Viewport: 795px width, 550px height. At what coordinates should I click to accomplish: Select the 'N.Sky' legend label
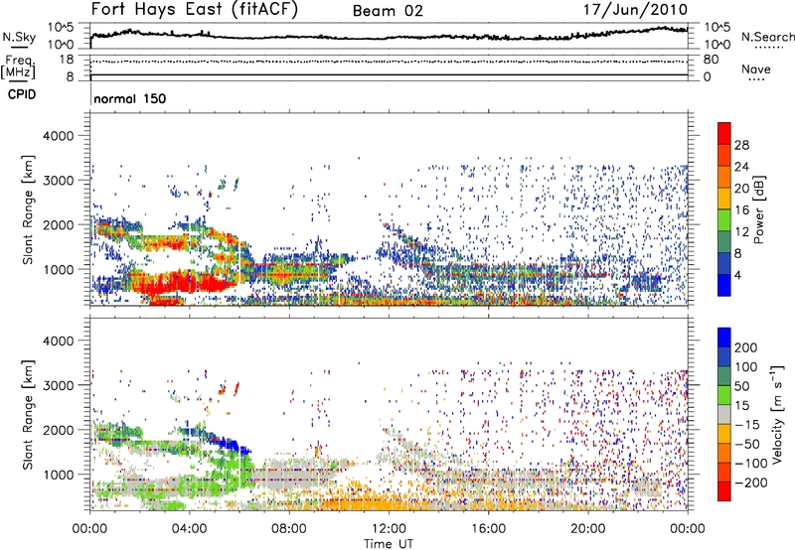pyautogui.click(x=19, y=37)
